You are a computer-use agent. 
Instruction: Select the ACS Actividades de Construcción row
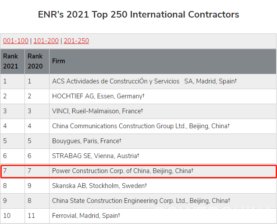pos(138,81)
